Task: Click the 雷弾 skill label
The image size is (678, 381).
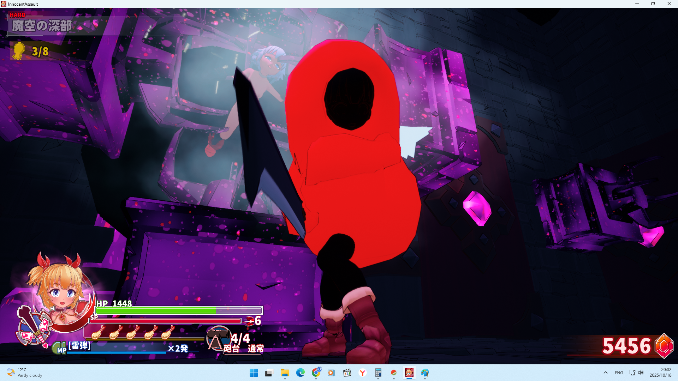Action: (x=79, y=346)
